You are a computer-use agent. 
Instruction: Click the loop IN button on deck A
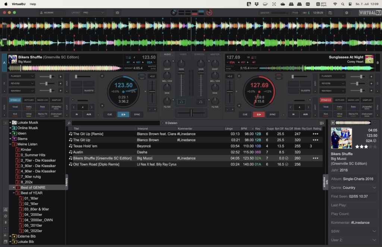coord(77,114)
